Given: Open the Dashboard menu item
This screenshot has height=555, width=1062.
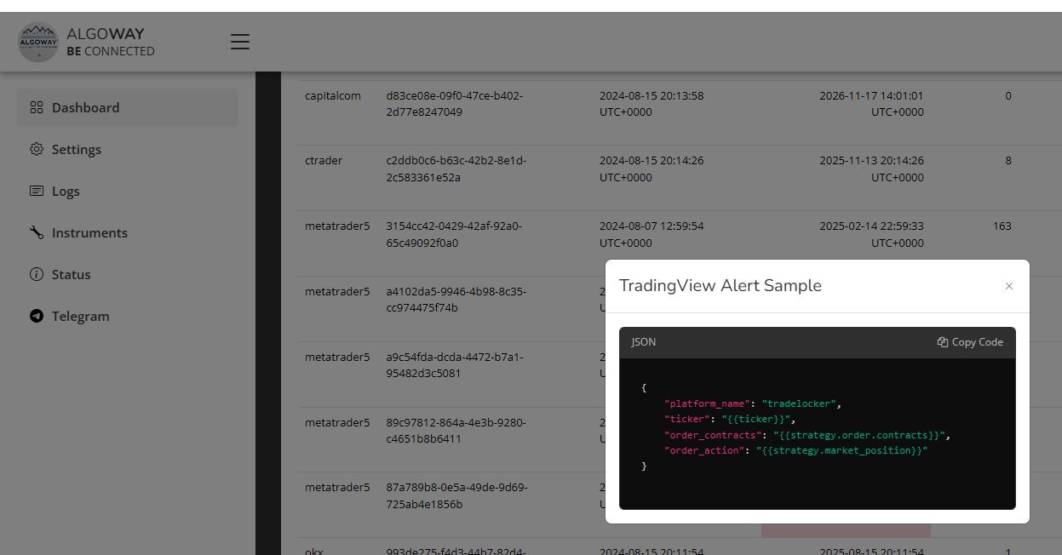Looking at the screenshot, I should 128,107.
